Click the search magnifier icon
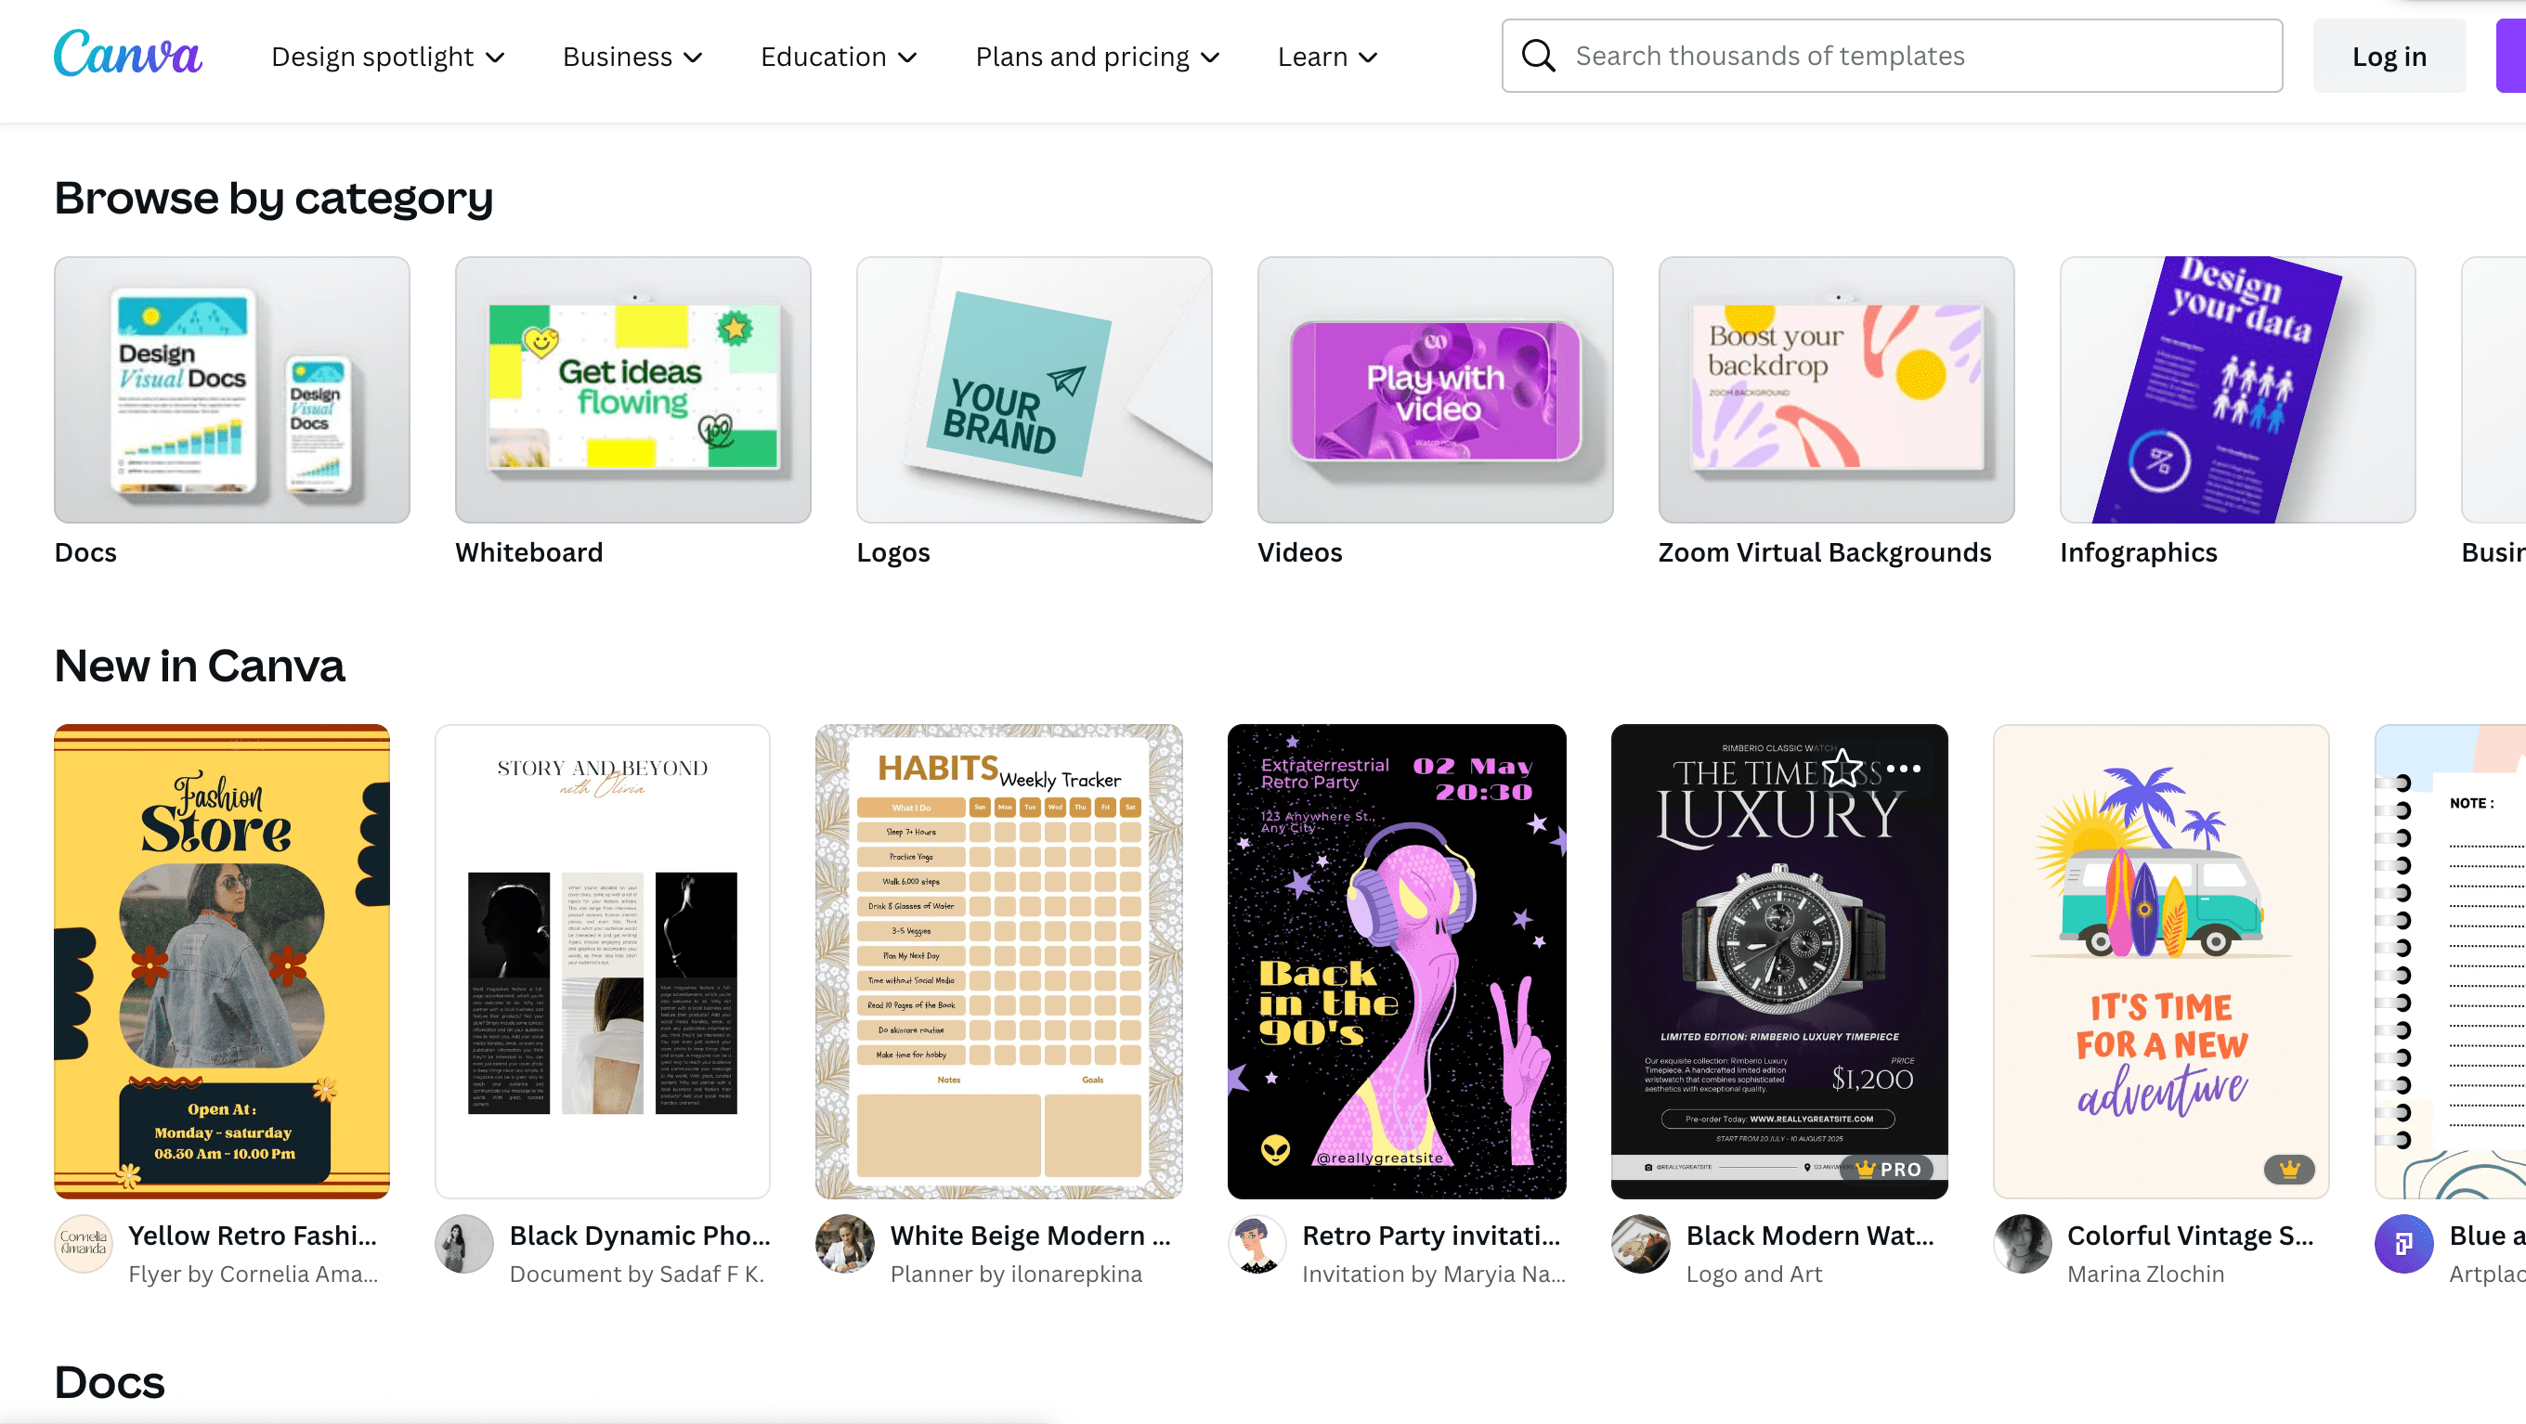 click(x=1539, y=56)
